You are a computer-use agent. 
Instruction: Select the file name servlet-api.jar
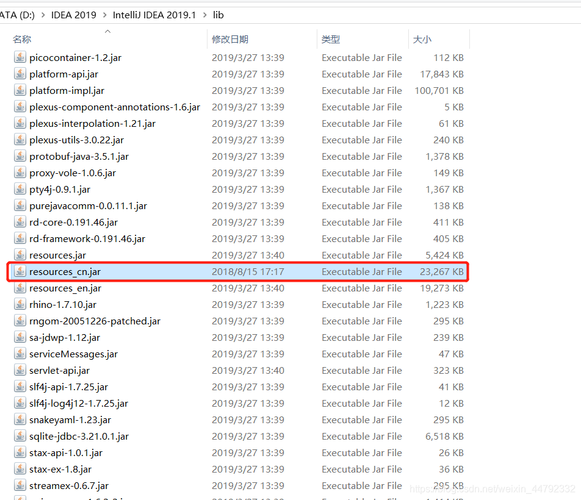(x=59, y=371)
